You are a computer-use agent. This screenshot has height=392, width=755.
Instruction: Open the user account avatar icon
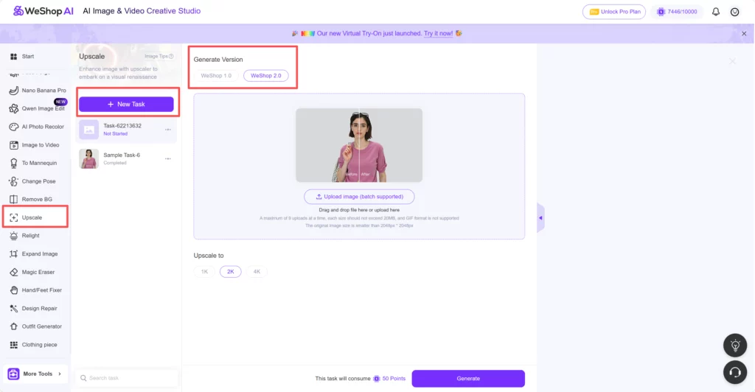click(735, 12)
